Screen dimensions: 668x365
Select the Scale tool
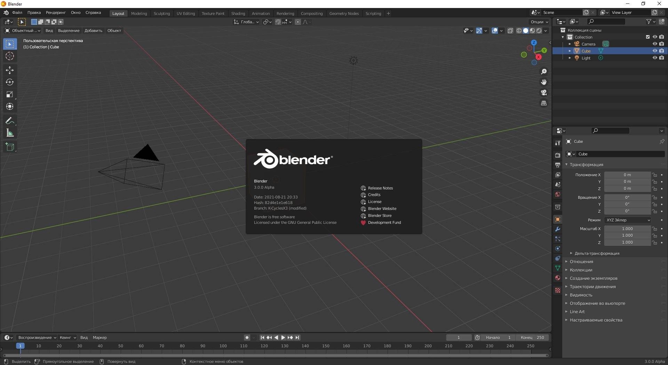tap(10, 94)
